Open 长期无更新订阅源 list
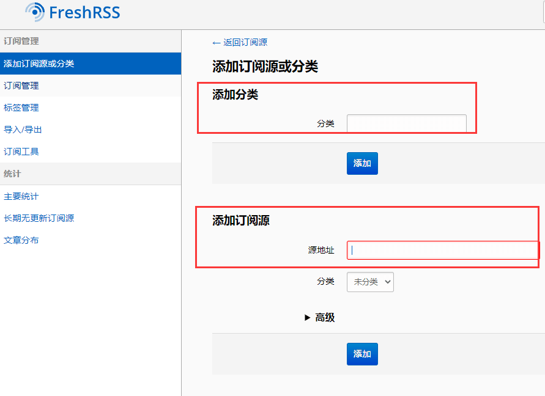Screen dimensions: 545x396 (x=39, y=218)
